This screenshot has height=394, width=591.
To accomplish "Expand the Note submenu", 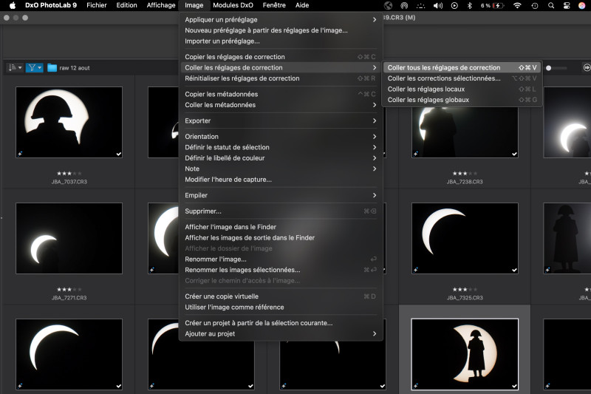I will coord(281,169).
